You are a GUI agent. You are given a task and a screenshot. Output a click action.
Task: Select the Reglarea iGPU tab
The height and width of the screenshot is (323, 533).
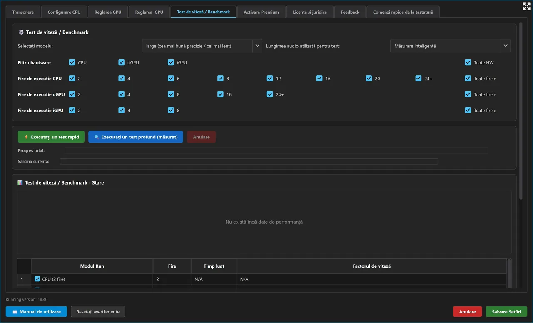click(x=149, y=12)
